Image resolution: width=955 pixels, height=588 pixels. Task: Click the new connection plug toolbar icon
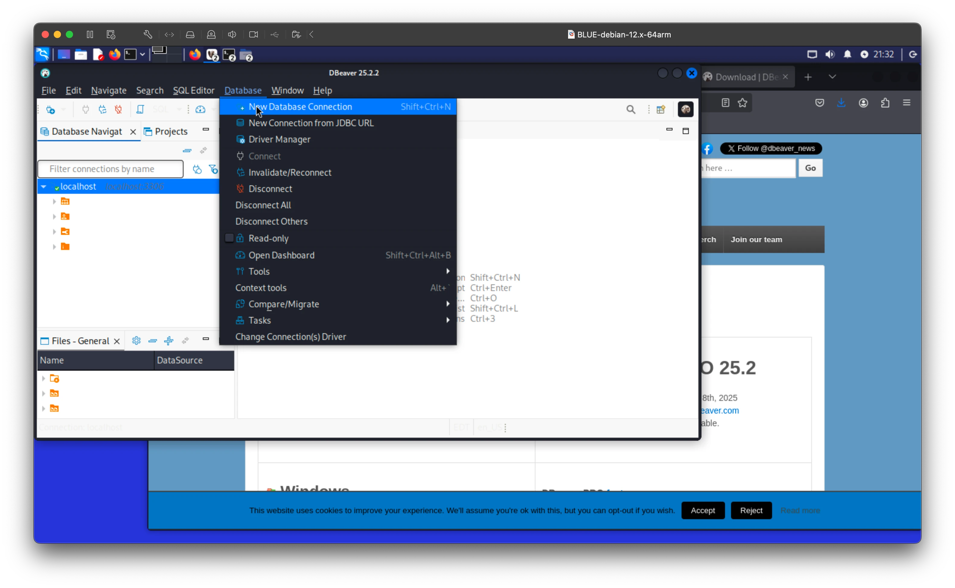tap(50, 110)
